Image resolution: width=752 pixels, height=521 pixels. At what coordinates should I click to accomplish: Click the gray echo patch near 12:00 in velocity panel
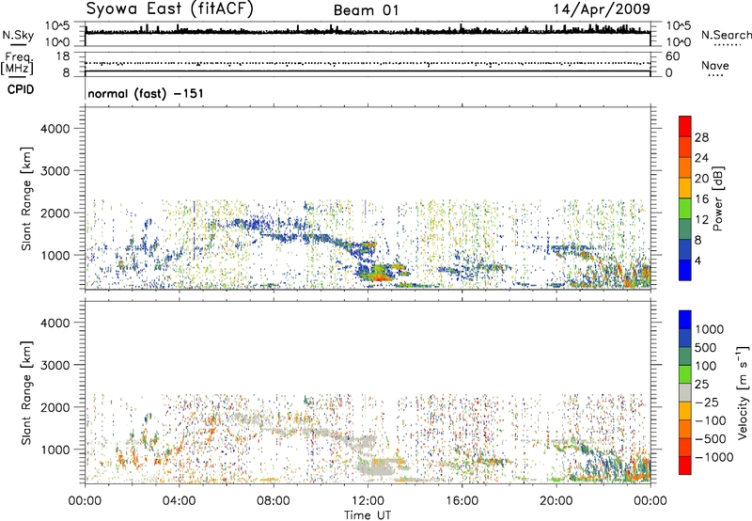(375, 467)
